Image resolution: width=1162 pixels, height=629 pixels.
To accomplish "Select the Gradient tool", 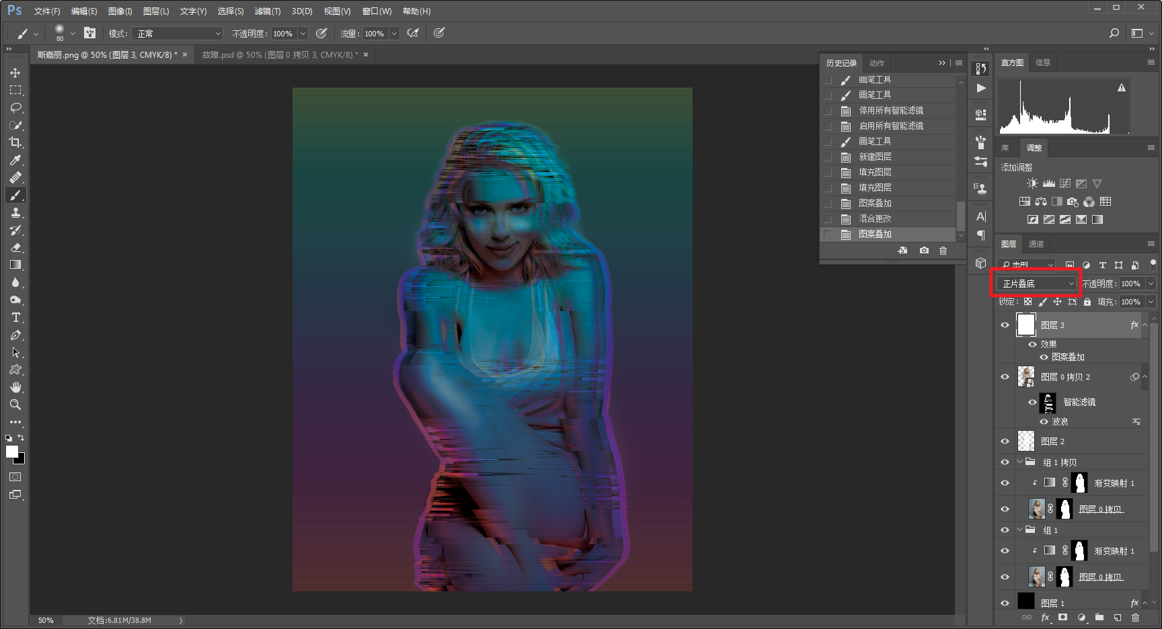I will coord(15,265).
